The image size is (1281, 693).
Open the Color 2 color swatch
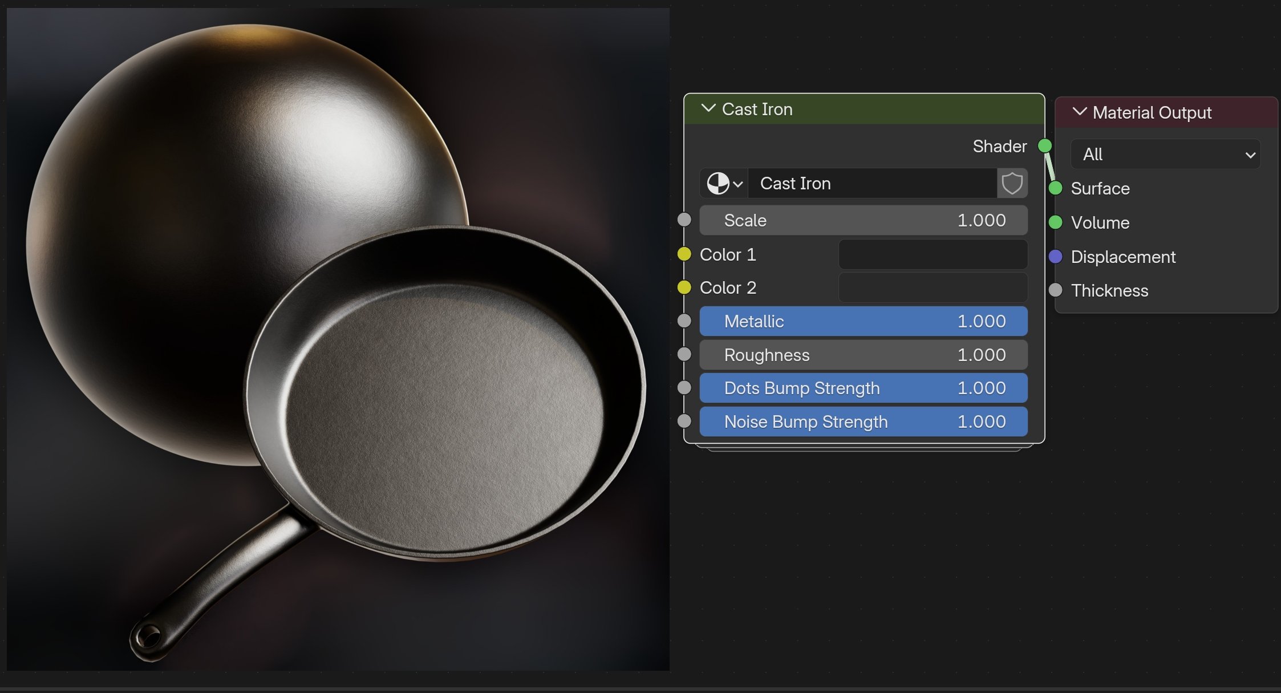[x=933, y=287]
